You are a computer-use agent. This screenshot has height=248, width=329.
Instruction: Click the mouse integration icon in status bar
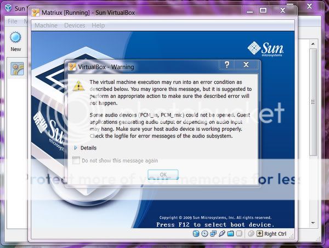coord(251,234)
